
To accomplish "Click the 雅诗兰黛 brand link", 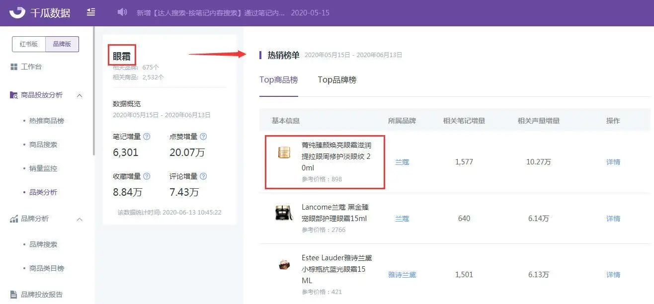I will click(402, 275).
